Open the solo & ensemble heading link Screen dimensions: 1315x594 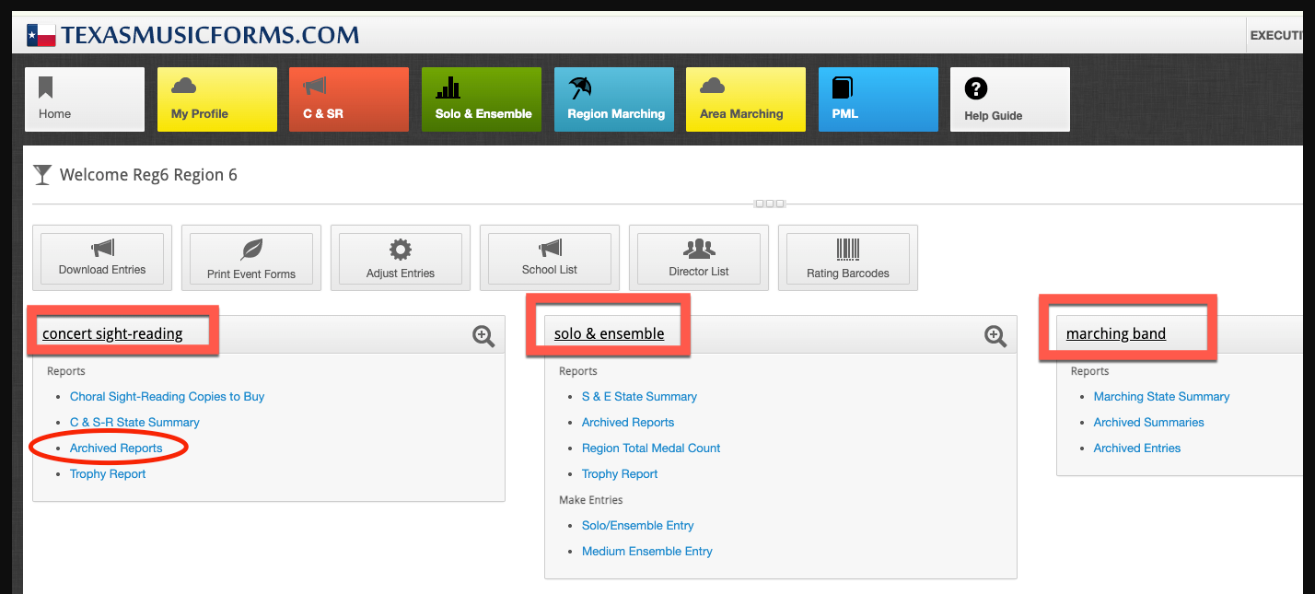(x=609, y=333)
